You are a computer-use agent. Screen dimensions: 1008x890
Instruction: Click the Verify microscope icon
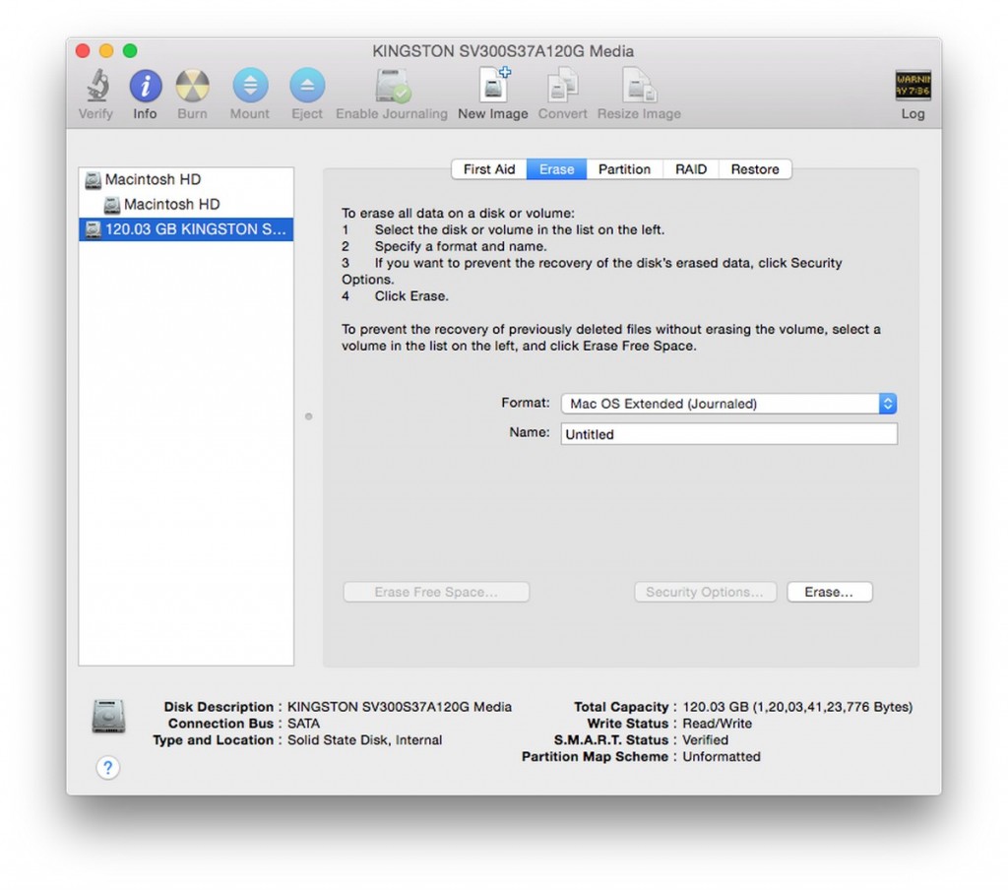pos(95,88)
